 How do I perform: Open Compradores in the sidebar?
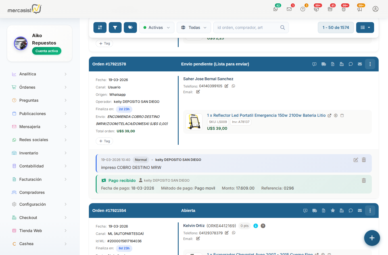pos(32,192)
